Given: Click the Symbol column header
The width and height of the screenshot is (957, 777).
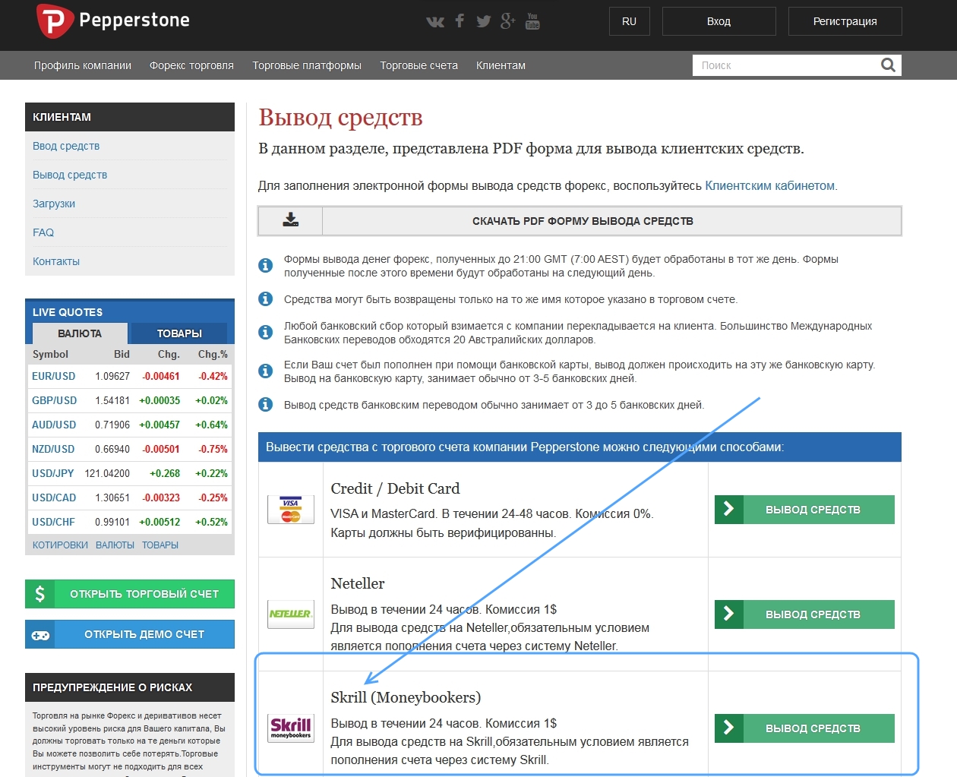Looking at the screenshot, I should [50, 354].
